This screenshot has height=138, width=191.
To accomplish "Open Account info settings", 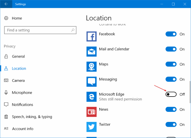I will pyautogui.click(x=23, y=129).
